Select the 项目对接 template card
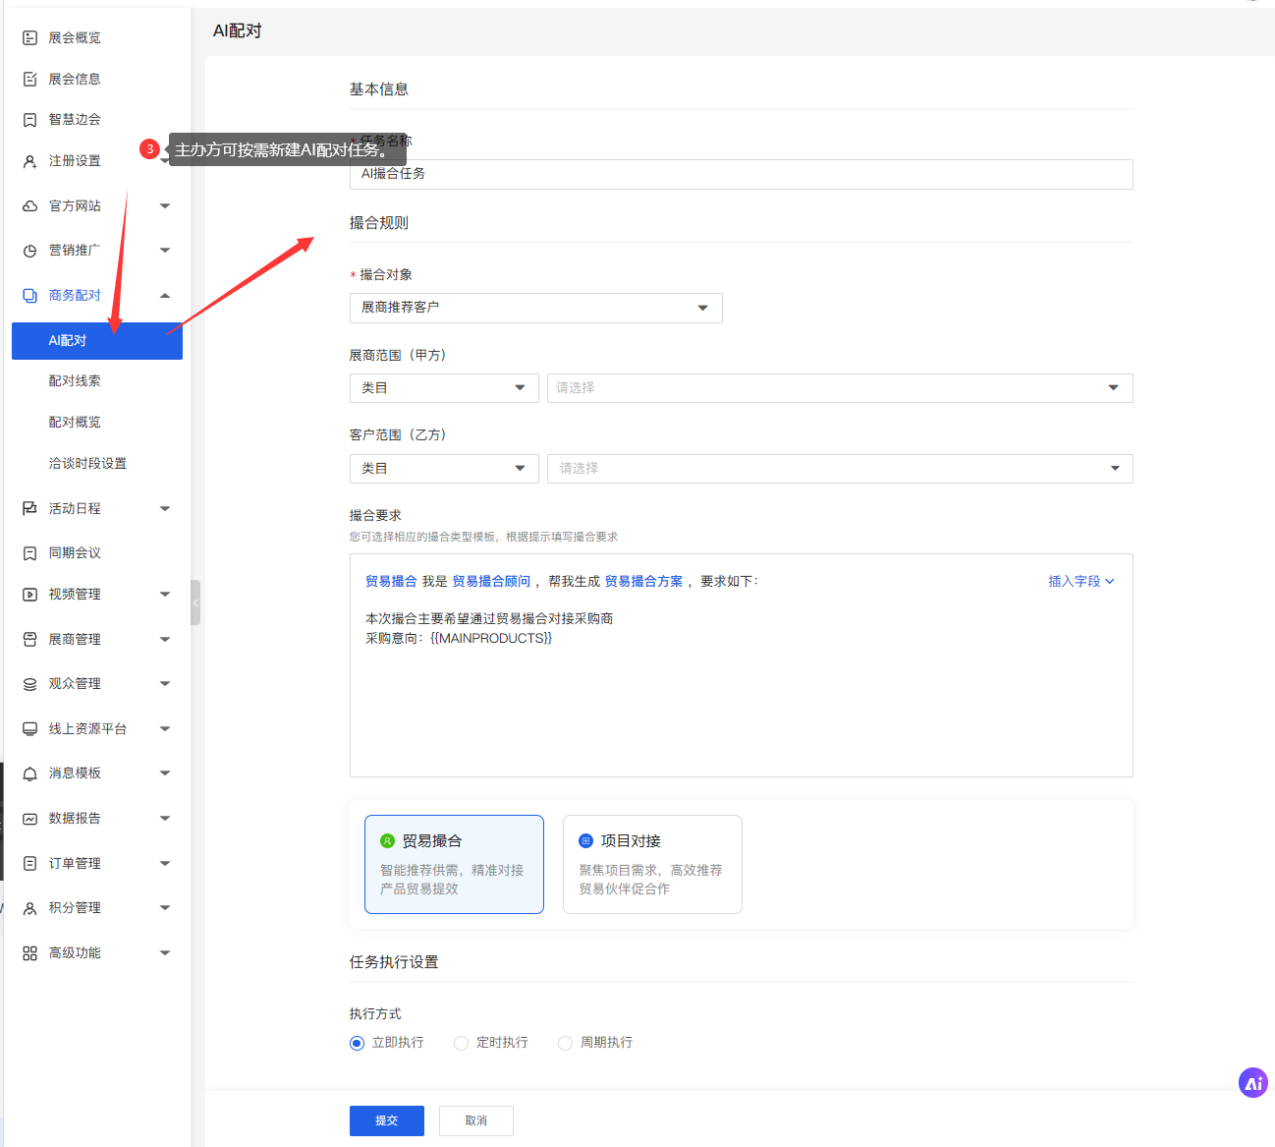Viewport: 1275px width, 1147px height. coord(651,864)
